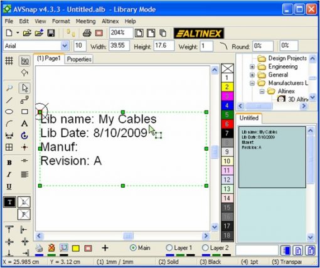Toggle Bold text formatting
The width and height of the screenshot is (320, 268).
pyautogui.click(x=9, y=163)
